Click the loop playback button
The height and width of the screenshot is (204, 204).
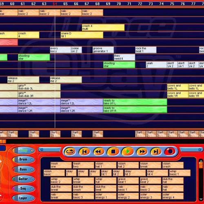pos(70,151)
